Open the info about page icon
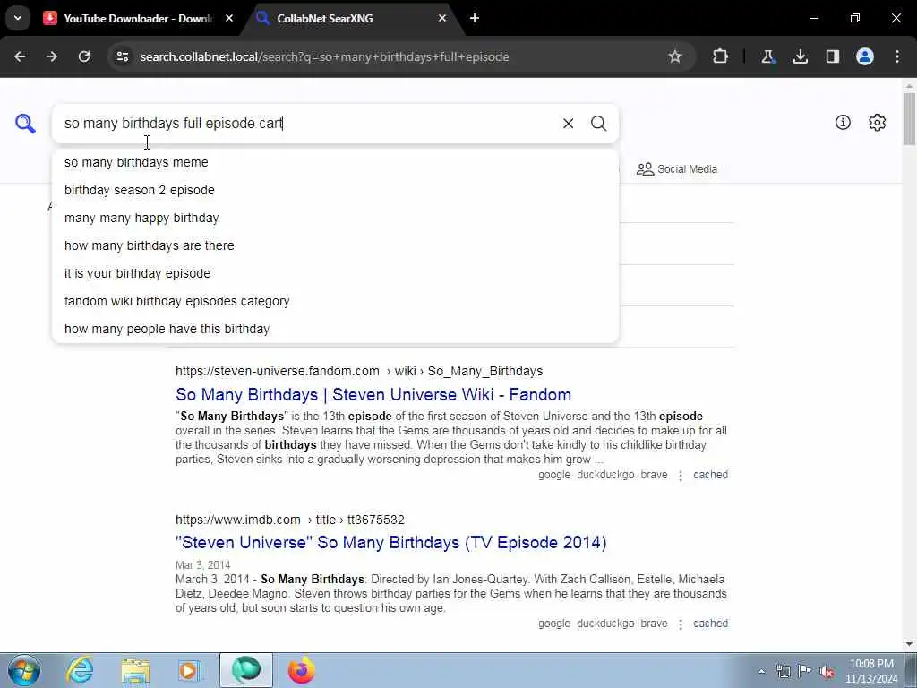917x688 pixels. tap(843, 122)
